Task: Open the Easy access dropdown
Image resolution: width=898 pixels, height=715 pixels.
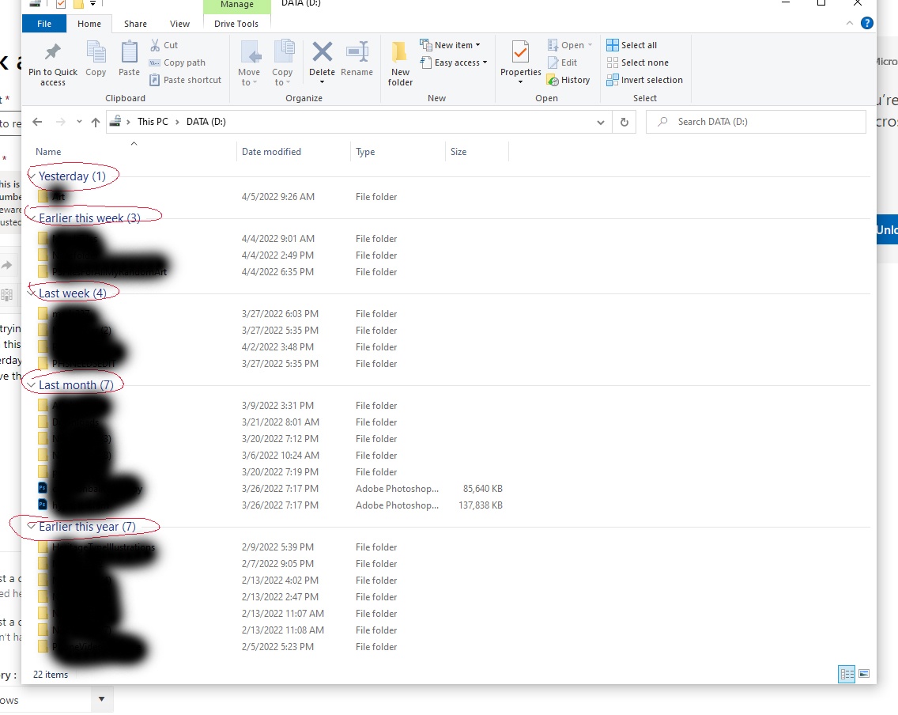Action: point(454,62)
